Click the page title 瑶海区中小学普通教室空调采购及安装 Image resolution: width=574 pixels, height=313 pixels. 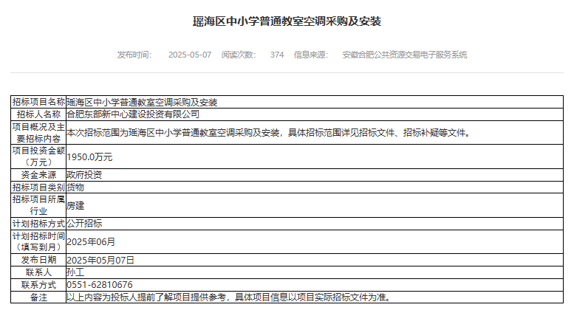[287, 21]
